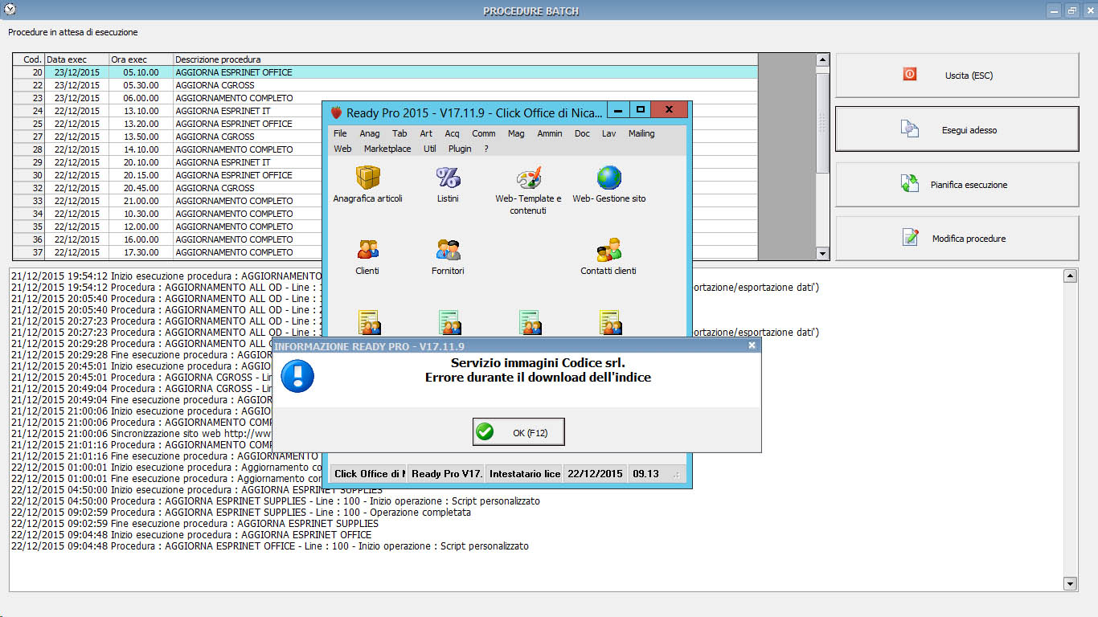Screen dimensions: 1098x617
Task: Open the Fornitori icon
Action: (448, 250)
